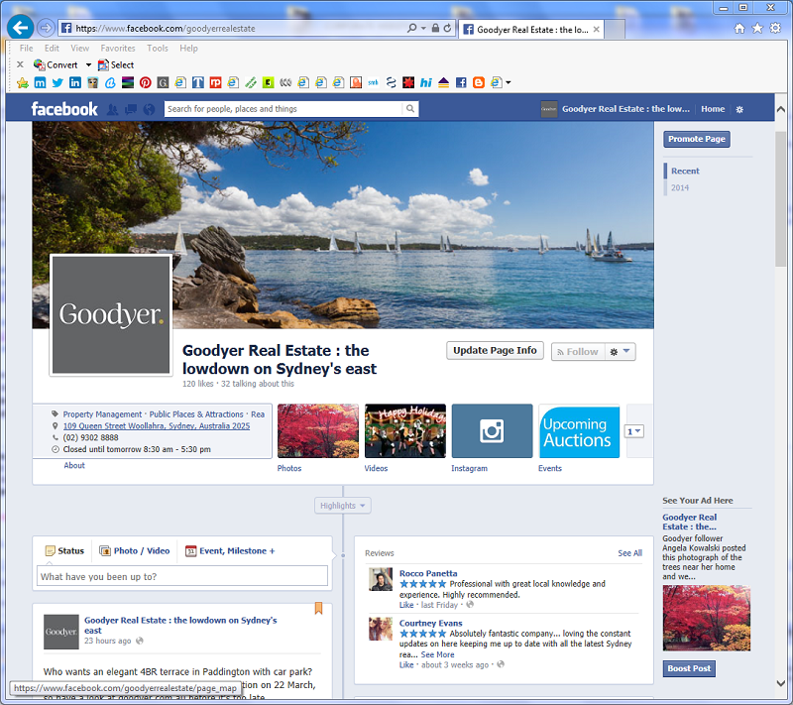Open the 109 Queen Street Woollahra address link
Viewport: 793px width, 705px height.
[157, 425]
